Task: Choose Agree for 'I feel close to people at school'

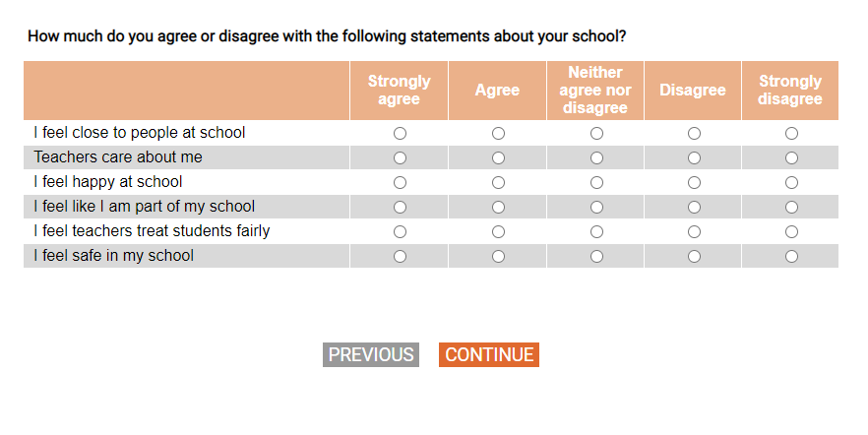Action: click(498, 133)
